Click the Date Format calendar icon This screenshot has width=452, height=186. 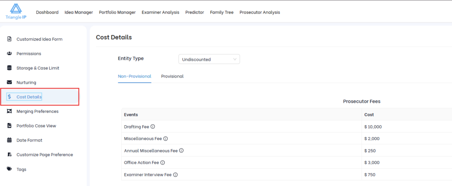coord(9,140)
